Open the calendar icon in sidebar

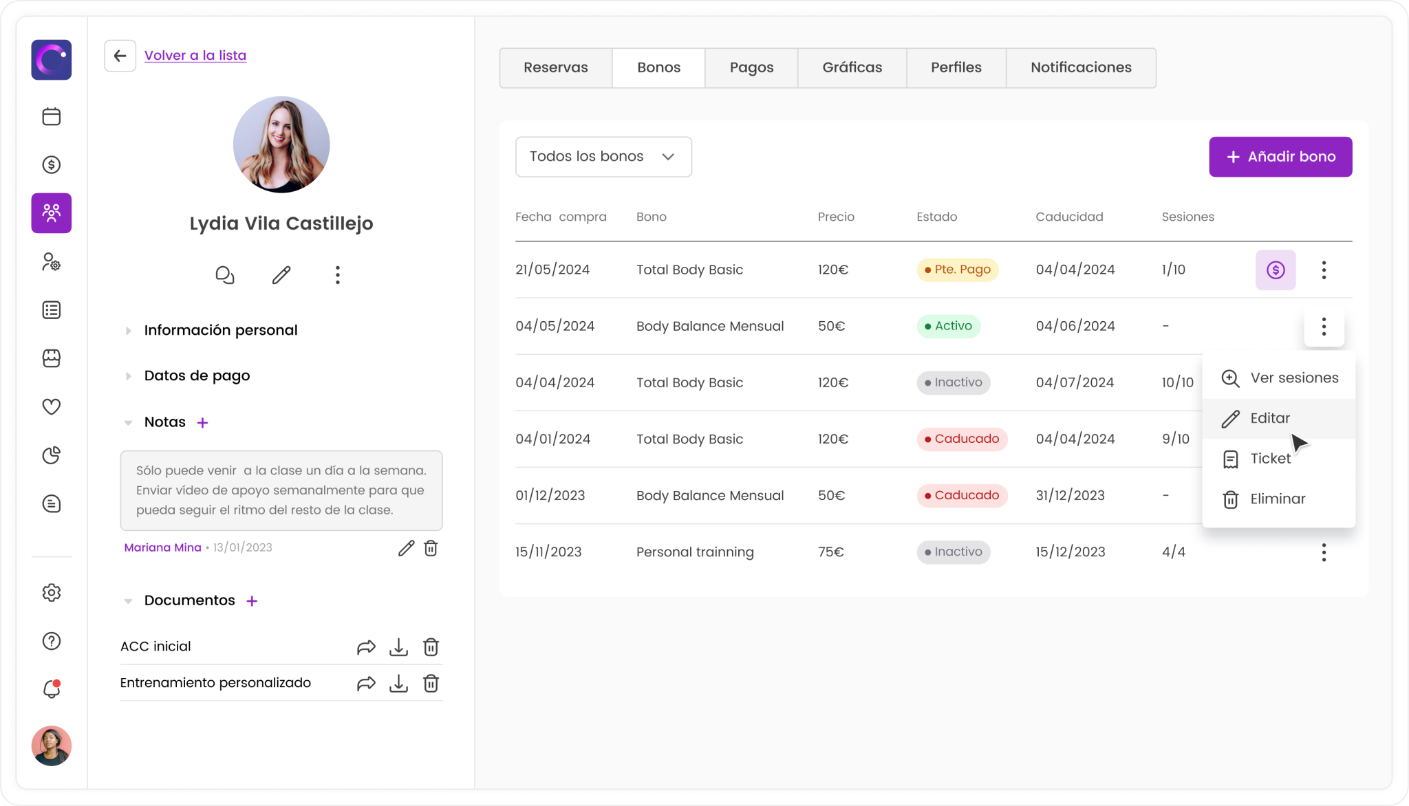coord(52,116)
